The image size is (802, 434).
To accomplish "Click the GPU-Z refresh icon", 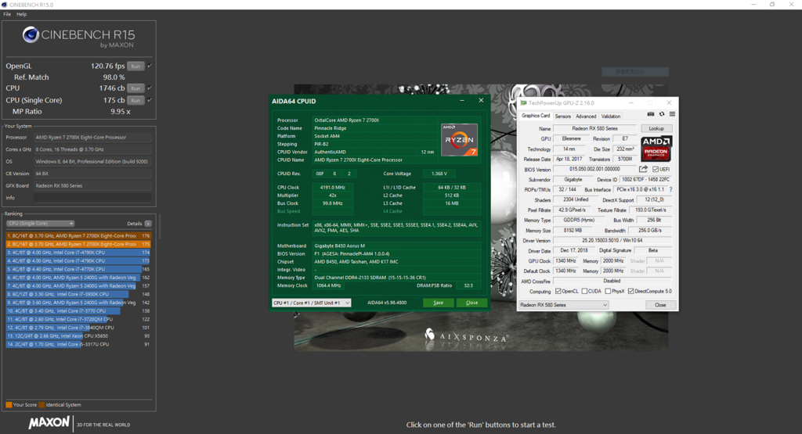I will point(662,114).
